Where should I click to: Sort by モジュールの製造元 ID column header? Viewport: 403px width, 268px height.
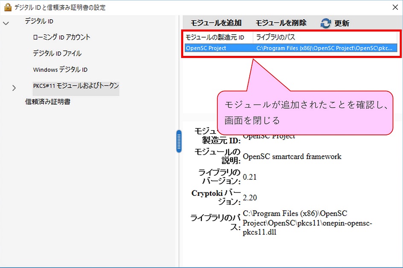[x=215, y=38]
